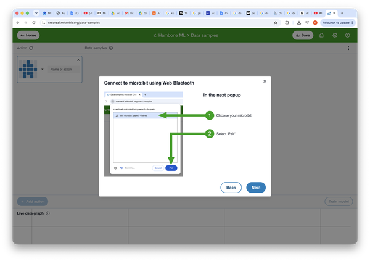The image size is (370, 261).
Task: Close the active micro:bit tab
Action: pos(334,13)
